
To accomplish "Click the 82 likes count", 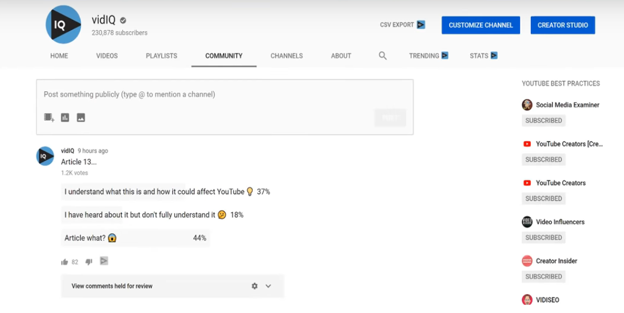I will pyautogui.click(x=75, y=262).
